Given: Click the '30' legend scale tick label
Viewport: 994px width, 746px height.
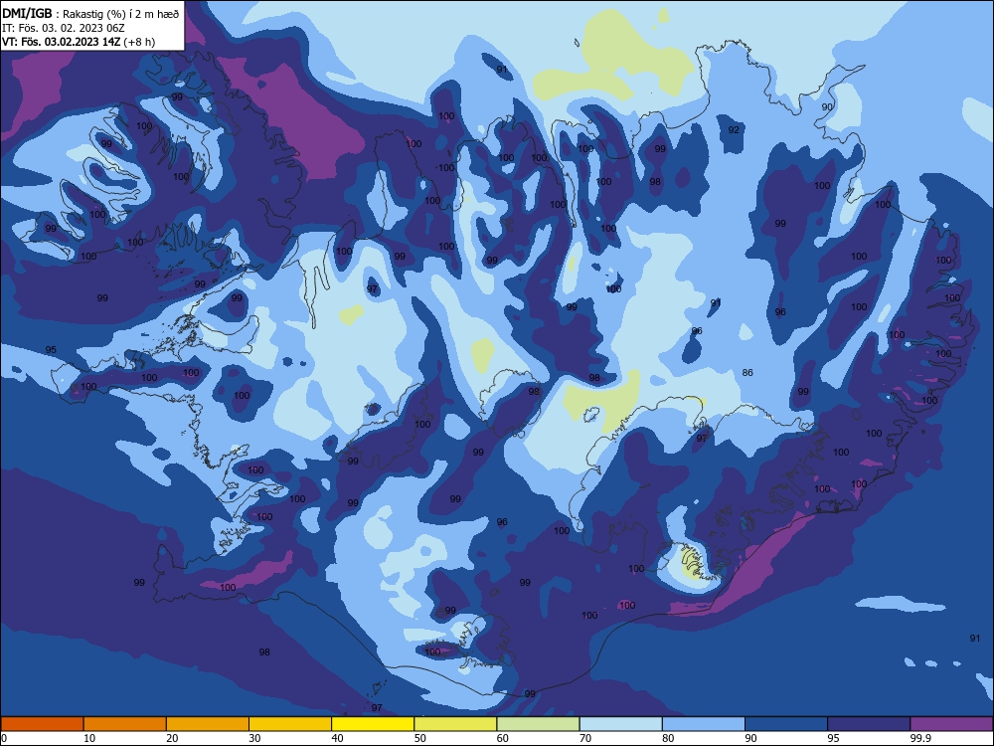Looking at the screenshot, I should coord(254,738).
